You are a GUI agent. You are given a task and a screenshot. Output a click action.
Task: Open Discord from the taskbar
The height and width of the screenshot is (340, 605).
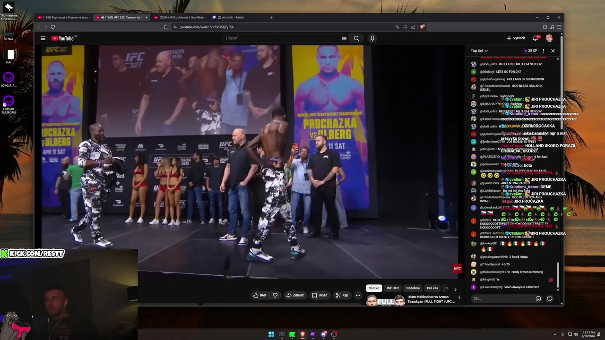click(x=323, y=334)
